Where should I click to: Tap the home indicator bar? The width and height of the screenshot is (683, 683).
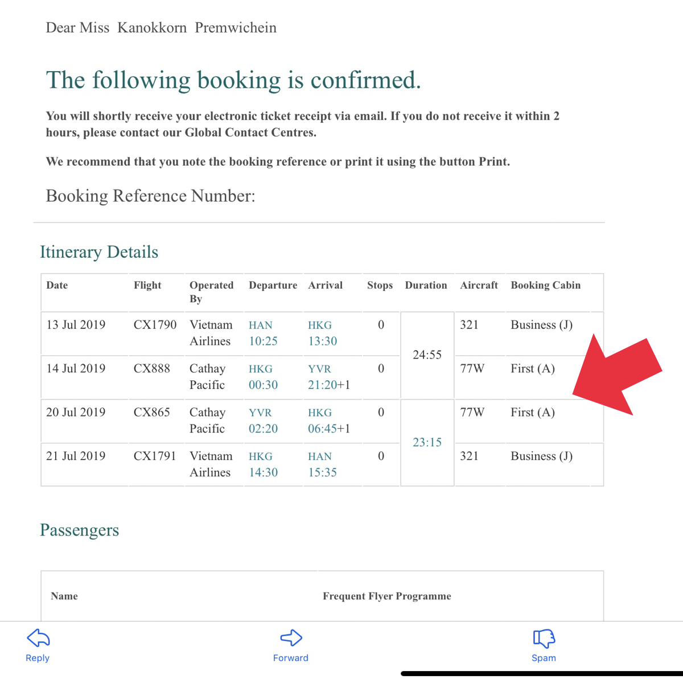[542, 674]
